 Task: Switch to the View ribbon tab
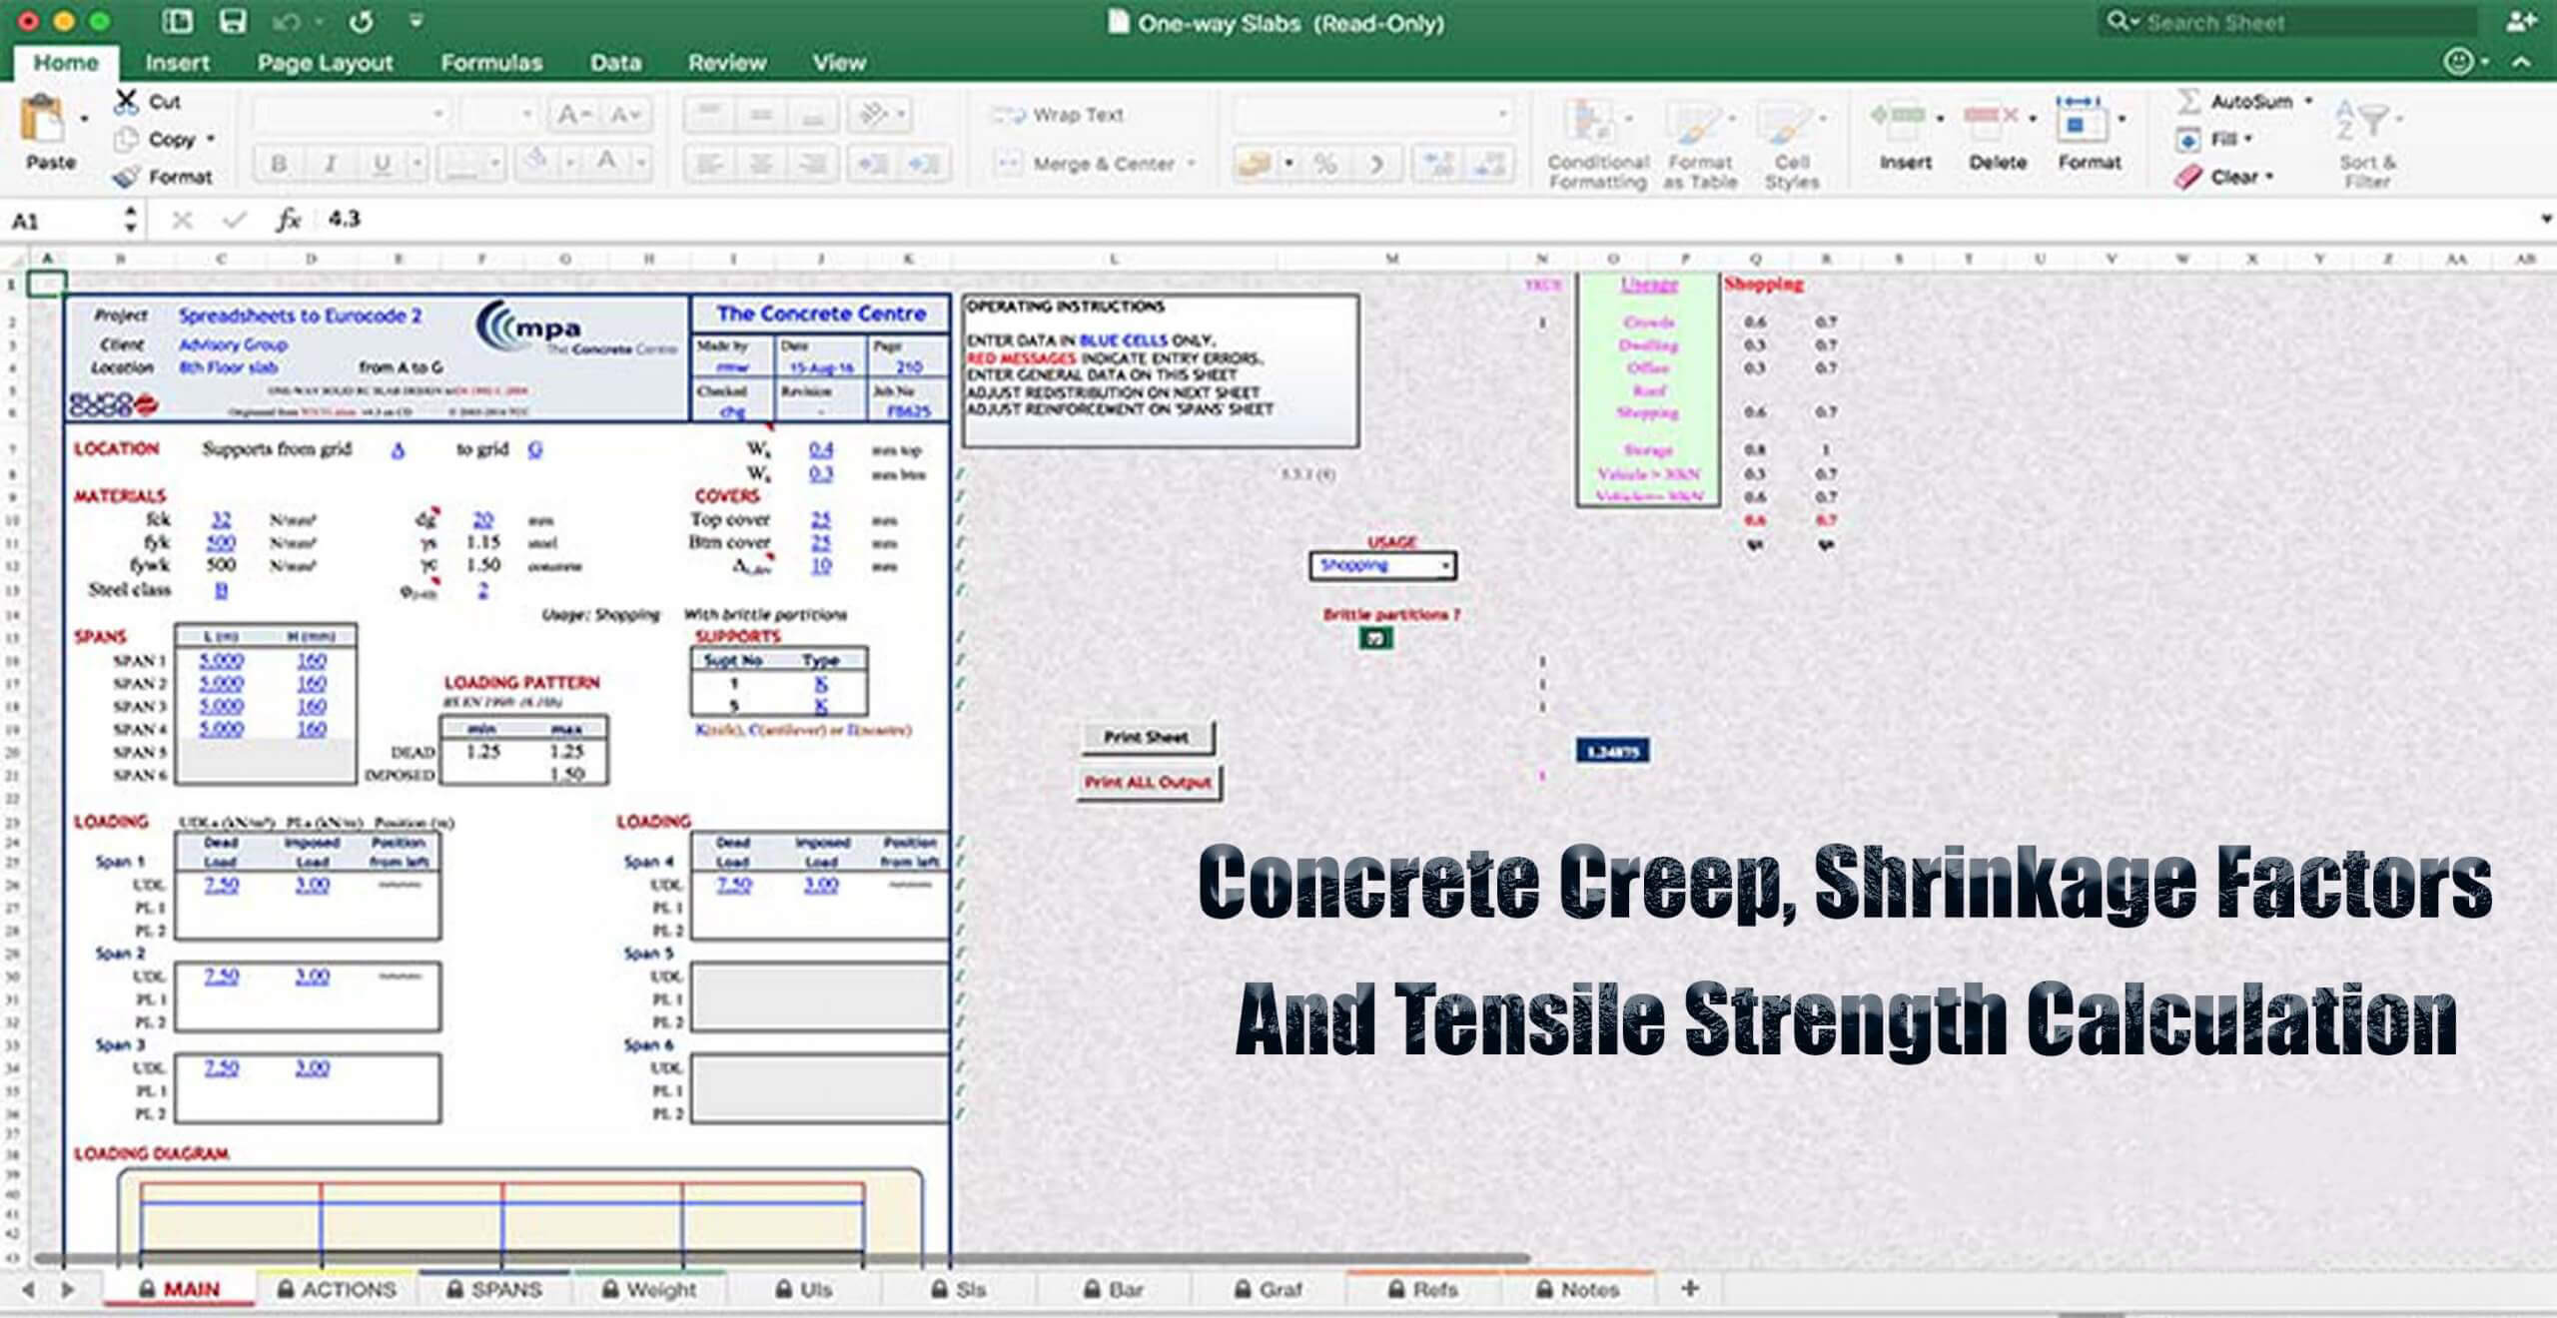click(x=838, y=63)
